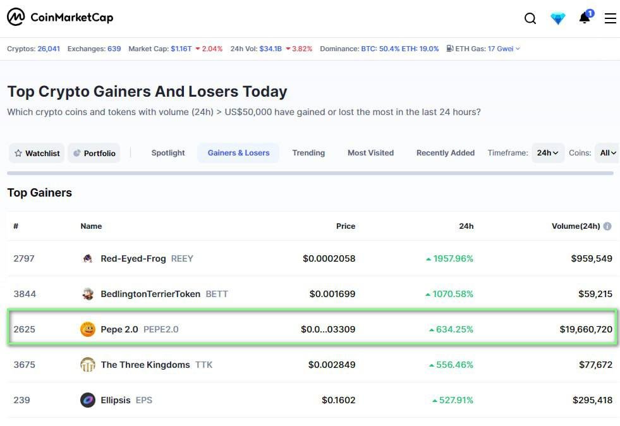Open the Pepe 2.0 coin name
The height and width of the screenshot is (426, 620).
click(119, 329)
